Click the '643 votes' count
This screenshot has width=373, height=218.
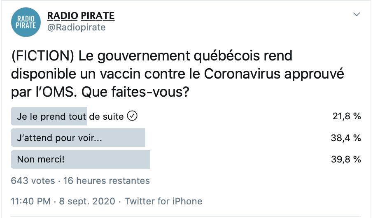[33, 181]
